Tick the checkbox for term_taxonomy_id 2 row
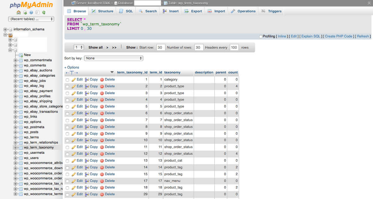Image resolution: width=373 pixels, height=199 pixels. click(67, 87)
